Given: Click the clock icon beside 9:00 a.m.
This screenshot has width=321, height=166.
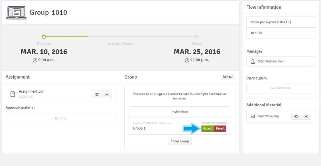Looking at the screenshot, I should tap(35, 60).
